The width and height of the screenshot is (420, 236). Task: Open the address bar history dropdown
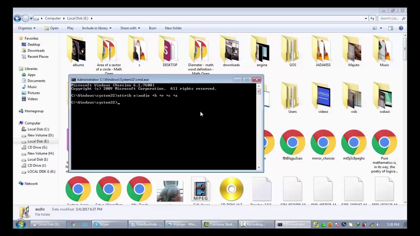[x=366, y=18]
